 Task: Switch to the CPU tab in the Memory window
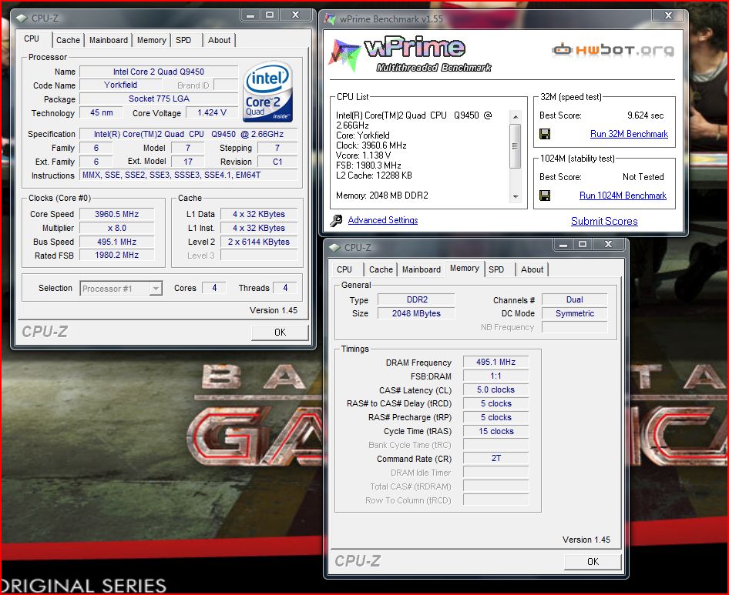pos(344,269)
